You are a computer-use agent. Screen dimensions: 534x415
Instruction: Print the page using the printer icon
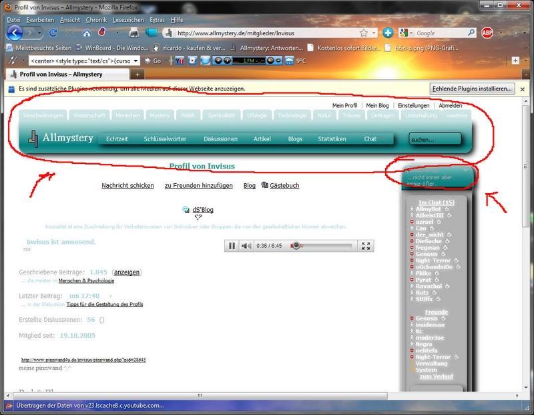[x=134, y=33]
